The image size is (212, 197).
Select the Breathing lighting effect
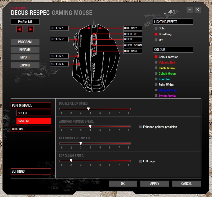[156, 34]
